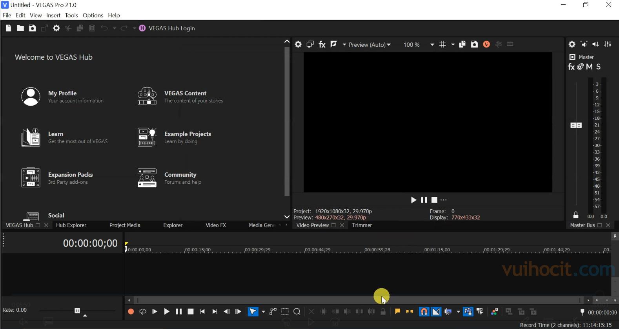This screenshot has height=329, width=619.
Task: Expand the overlays grid dropdown arrow
Action: (x=453, y=45)
